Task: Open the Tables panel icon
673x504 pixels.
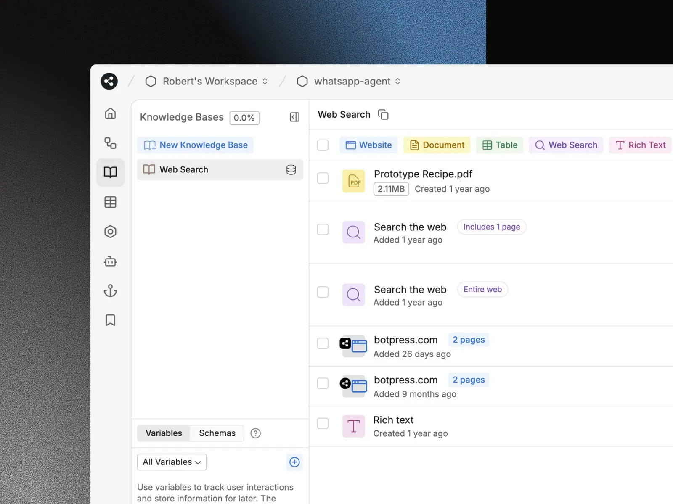Action: click(110, 202)
